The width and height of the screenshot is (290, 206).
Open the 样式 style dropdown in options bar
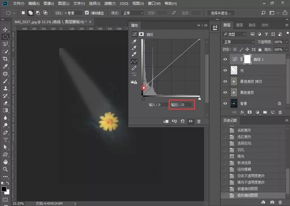coord(134,13)
